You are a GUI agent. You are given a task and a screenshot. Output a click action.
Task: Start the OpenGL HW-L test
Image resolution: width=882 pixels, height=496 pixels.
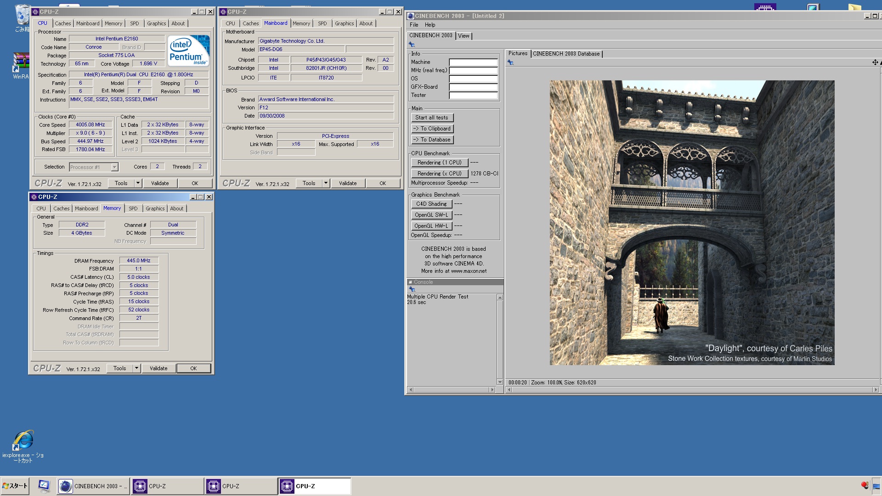[x=432, y=226]
